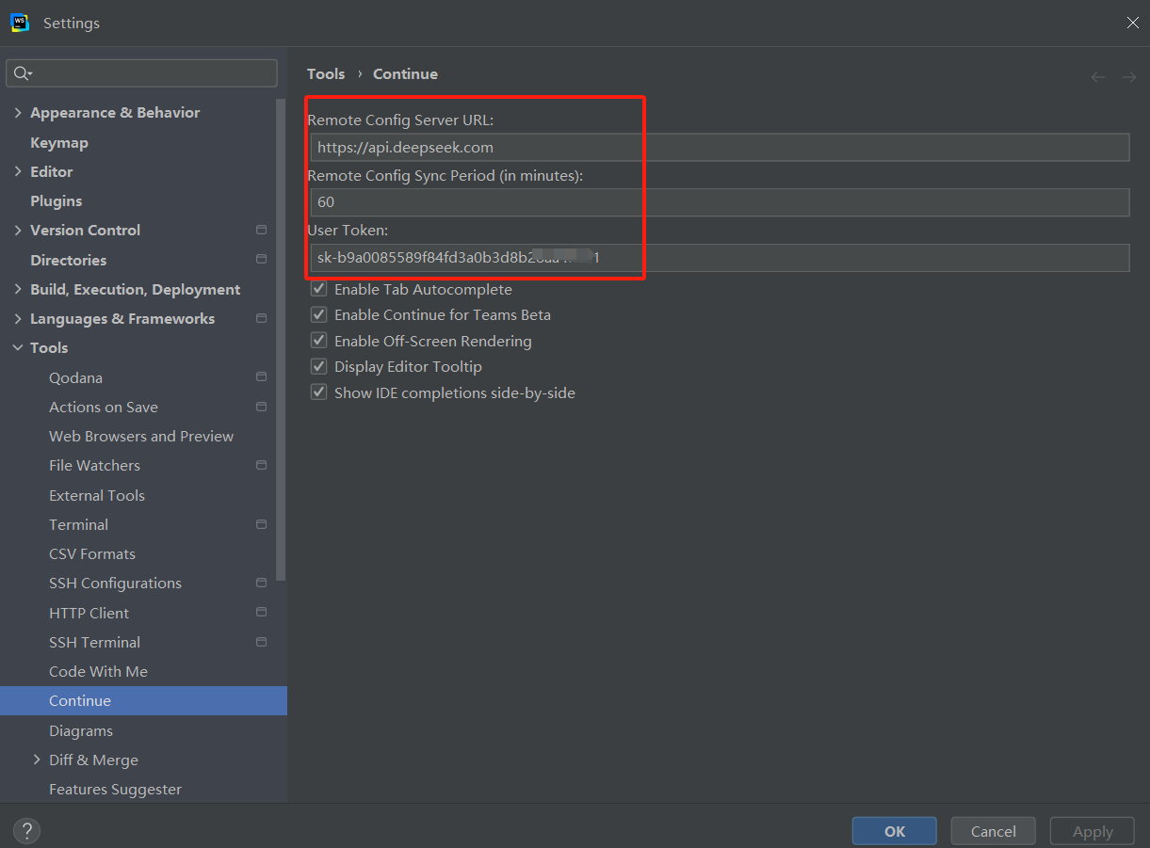Screen dimensions: 1150x848
Task: Open Plugins settings page
Action: (56, 200)
